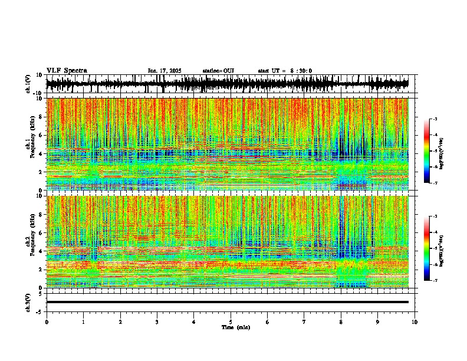Click the ch.3 flat black voltage trace
This screenshot has height=361, width=467.
pyautogui.click(x=227, y=302)
